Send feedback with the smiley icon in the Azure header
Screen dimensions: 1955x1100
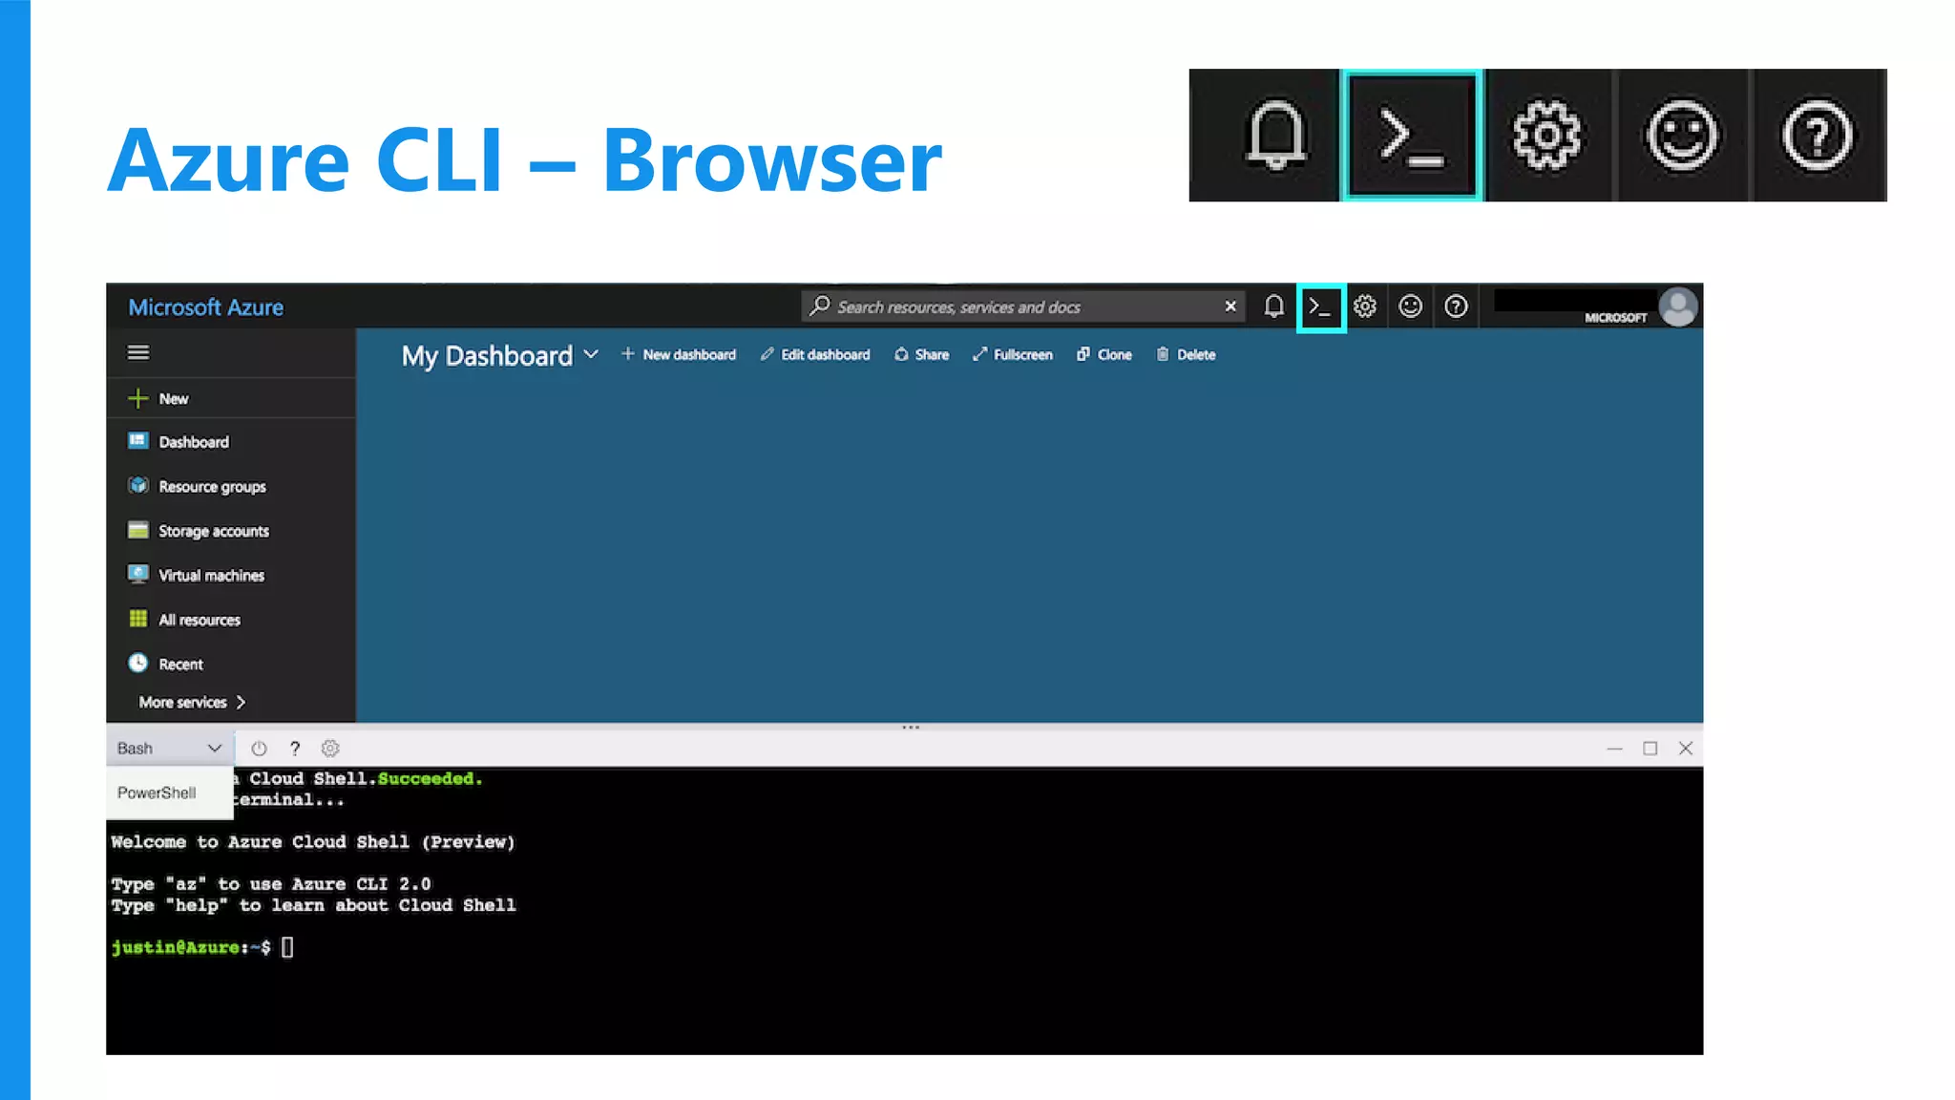(1410, 307)
